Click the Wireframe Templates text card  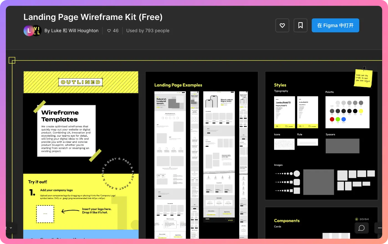point(67,131)
